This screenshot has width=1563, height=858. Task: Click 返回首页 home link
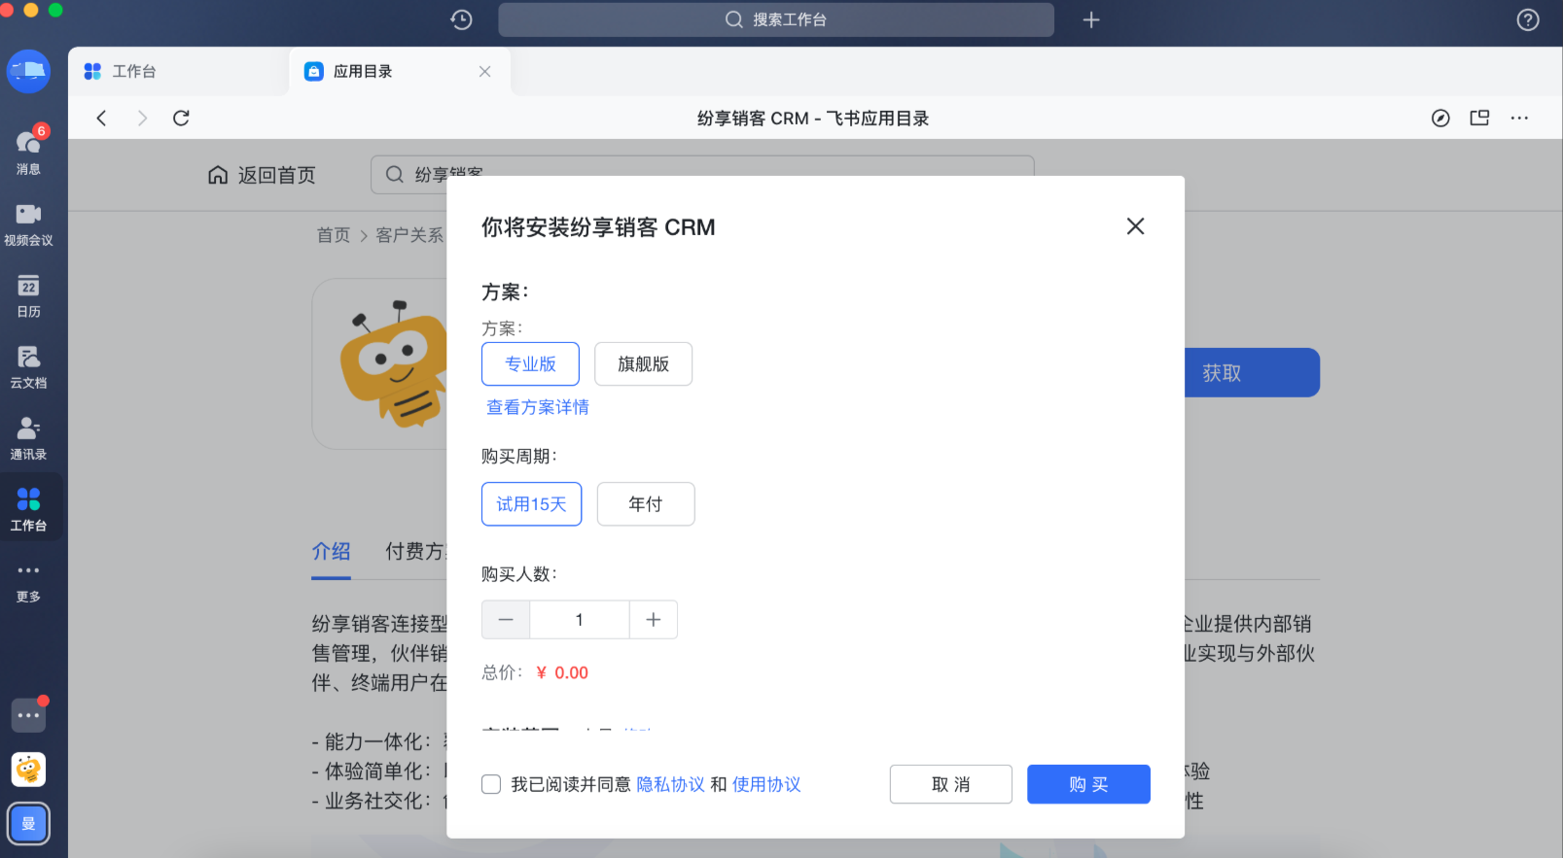263,175
